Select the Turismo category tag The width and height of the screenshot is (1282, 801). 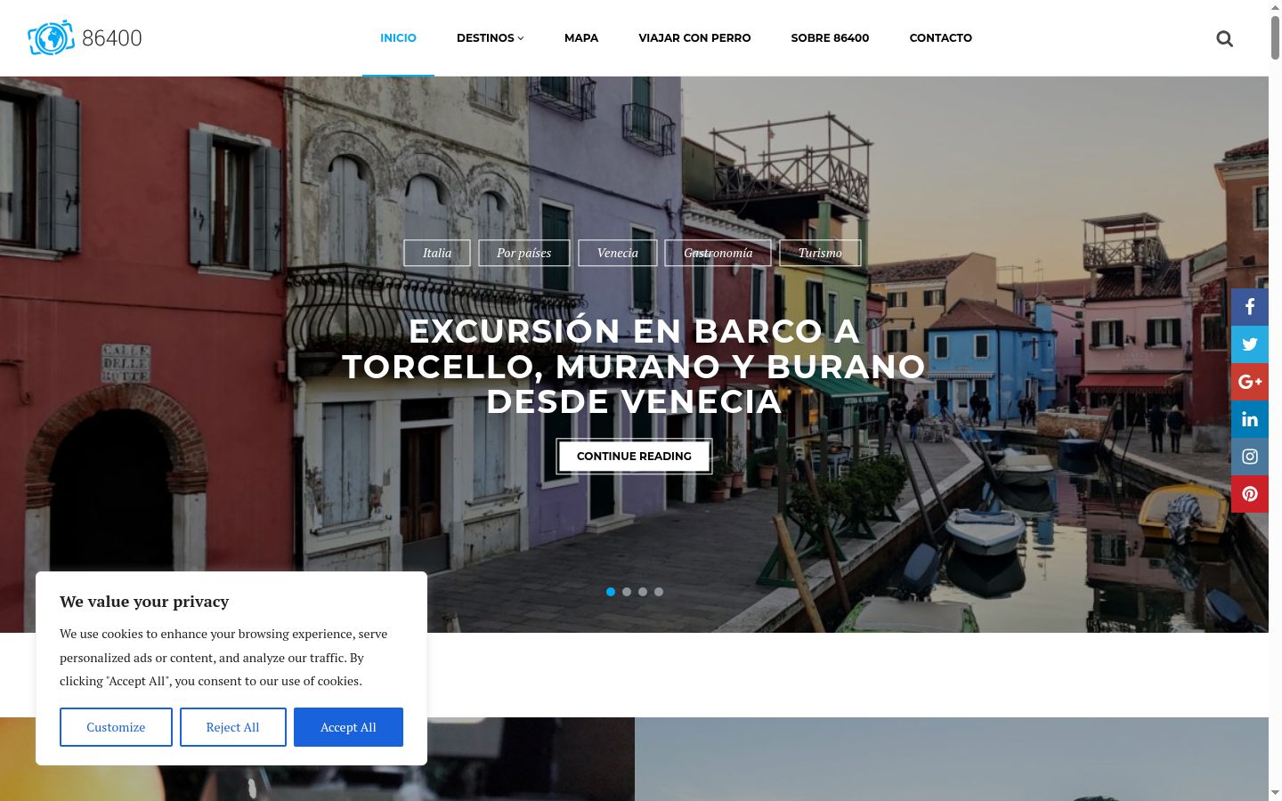(820, 253)
